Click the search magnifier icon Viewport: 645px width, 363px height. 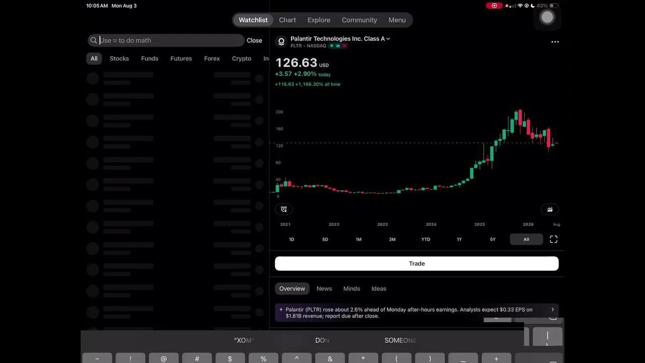pos(94,40)
